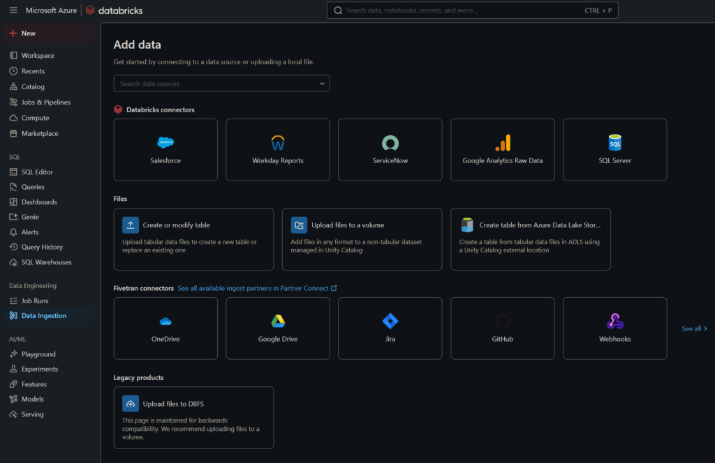Image resolution: width=715 pixels, height=463 pixels.
Task: Choose the ServiceNow connector icon
Action: point(390,144)
